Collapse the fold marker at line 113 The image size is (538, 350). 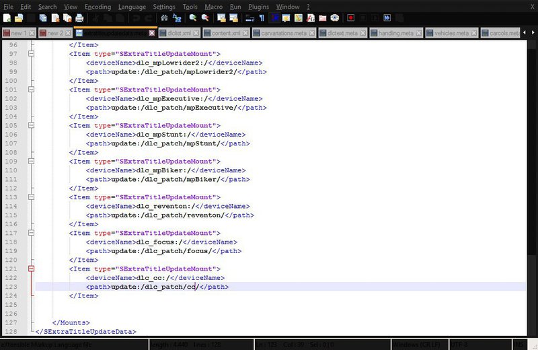tap(31, 197)
